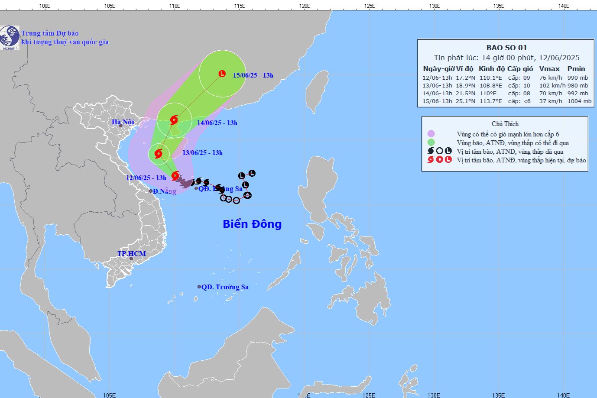Click the green storm-path swatch in the legend
Screen dimensions: 597x398
[x=431, y=142]
